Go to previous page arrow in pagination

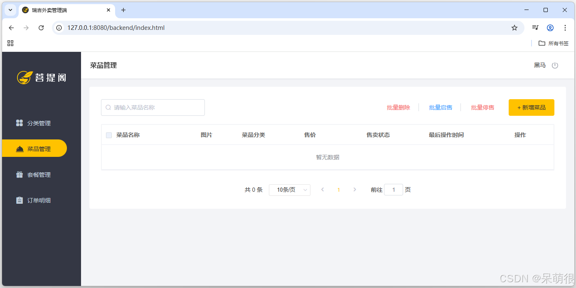[322, 190]
